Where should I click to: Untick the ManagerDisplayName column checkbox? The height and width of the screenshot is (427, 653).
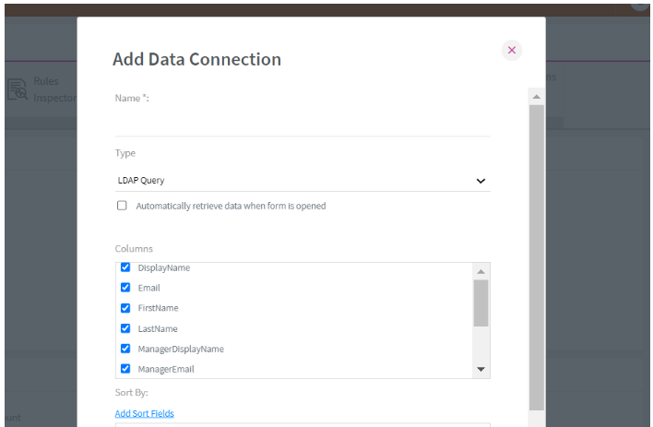coord(125,349)
